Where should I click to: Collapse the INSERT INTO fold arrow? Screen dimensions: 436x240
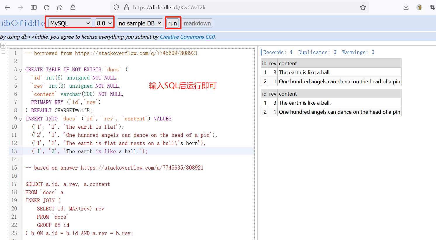click(20, 119)
